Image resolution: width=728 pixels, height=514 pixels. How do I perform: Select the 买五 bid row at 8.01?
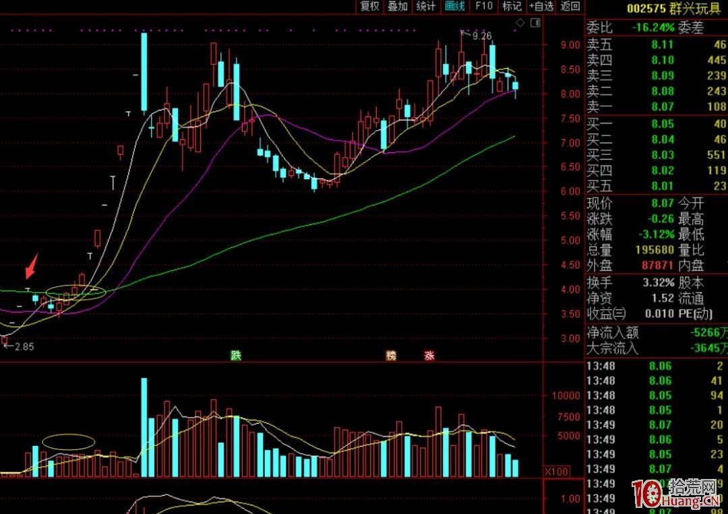point(656,186)
